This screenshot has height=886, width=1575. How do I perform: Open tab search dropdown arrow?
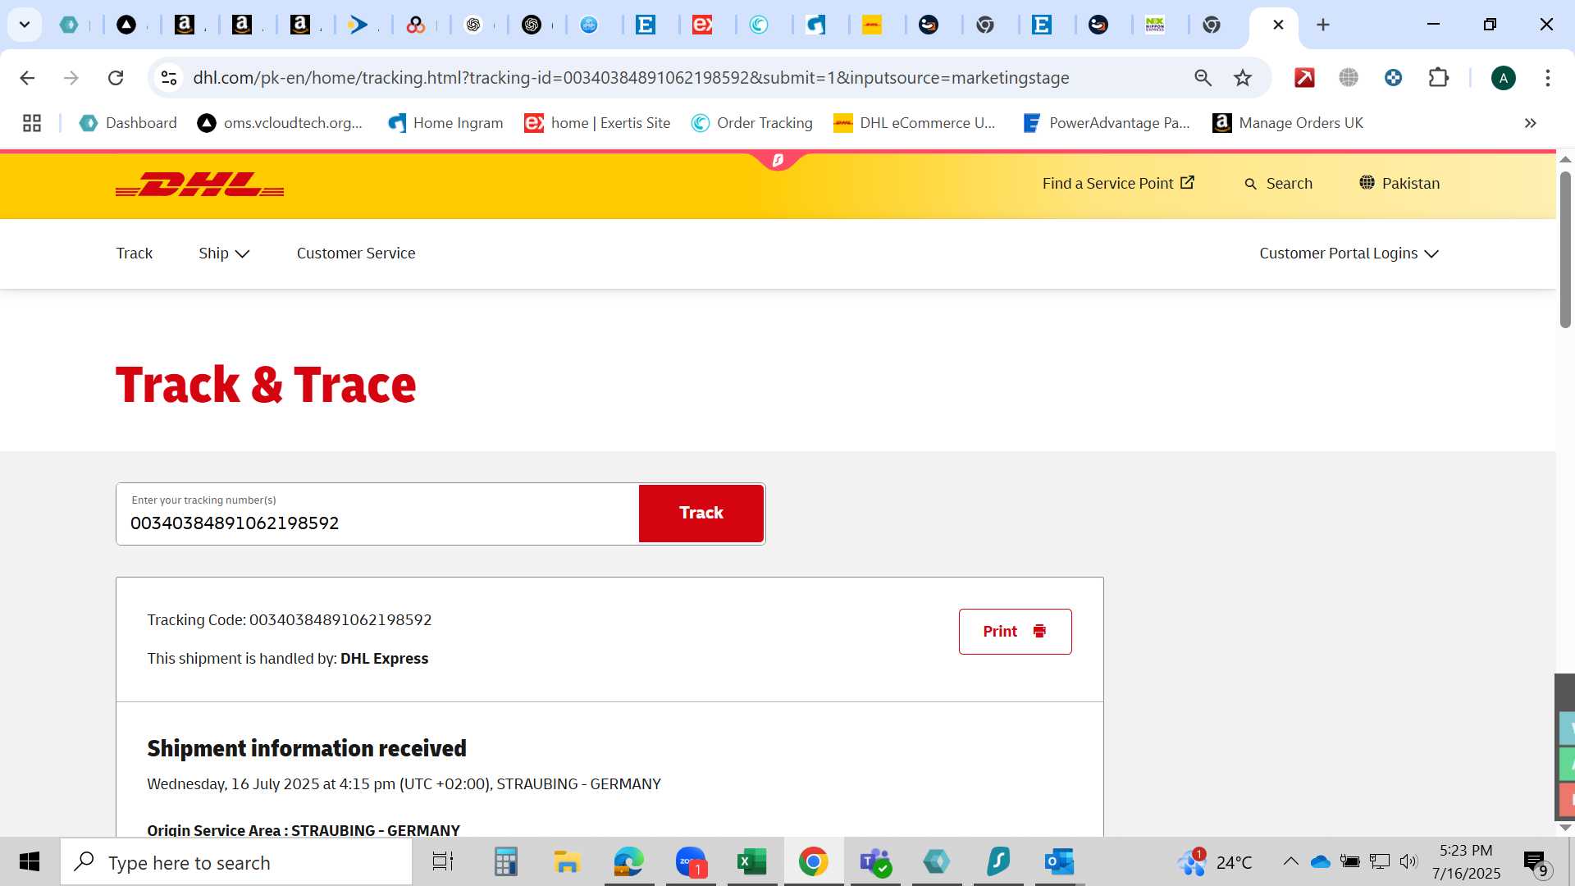point(25,25)
